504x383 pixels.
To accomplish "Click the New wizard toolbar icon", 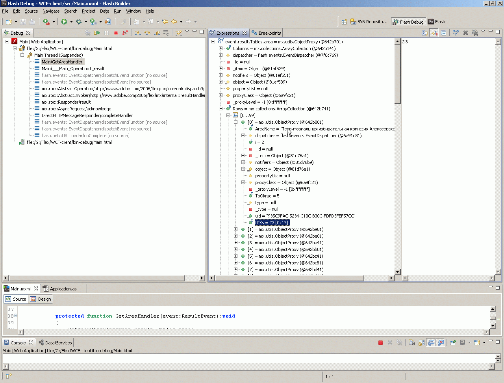I will [9, 22].
